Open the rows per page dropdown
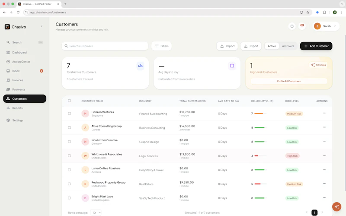Viewport: 346px width, 216px height. pos(96,213)
